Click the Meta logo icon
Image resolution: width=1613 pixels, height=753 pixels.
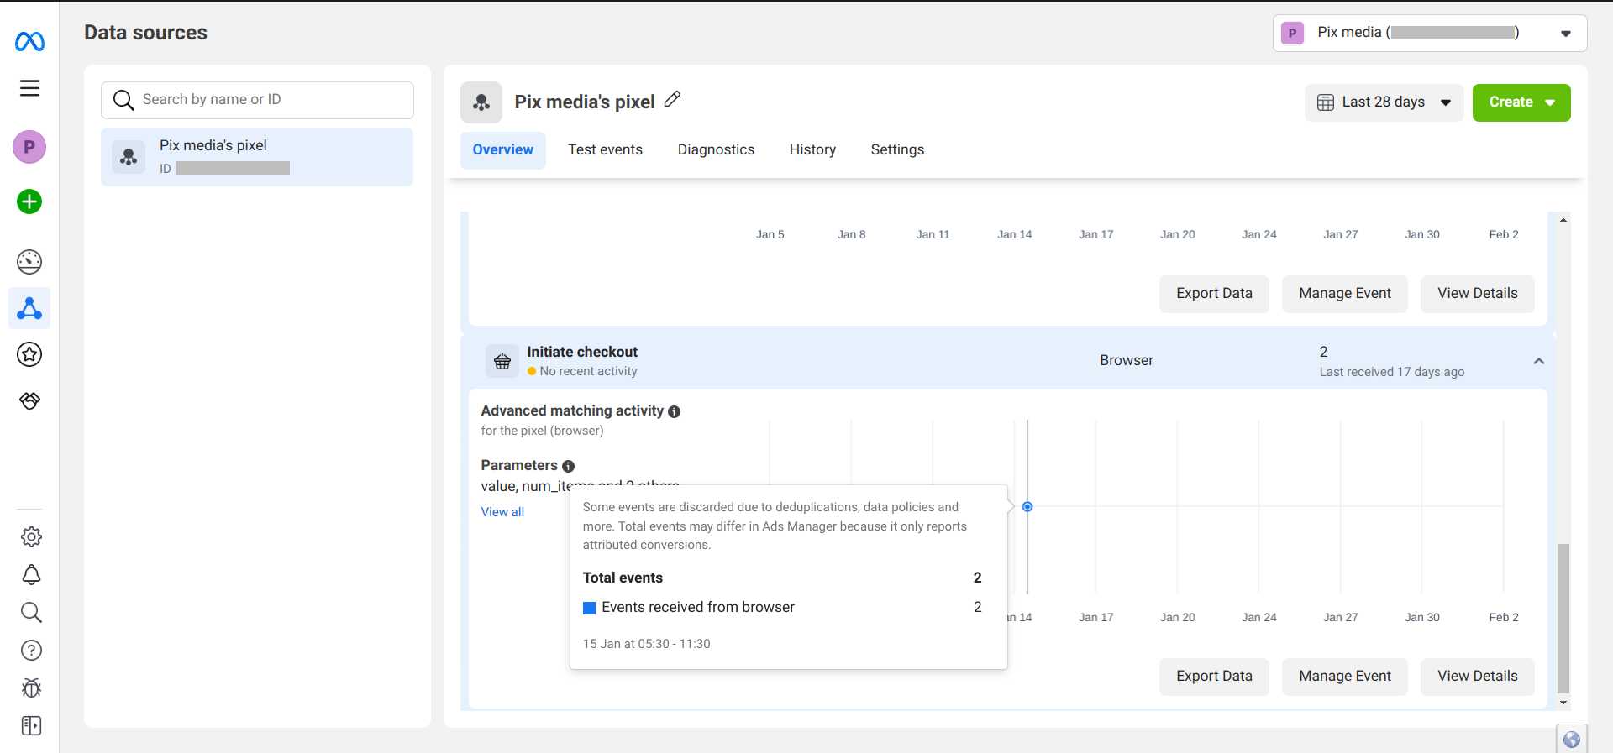point(29,41)
